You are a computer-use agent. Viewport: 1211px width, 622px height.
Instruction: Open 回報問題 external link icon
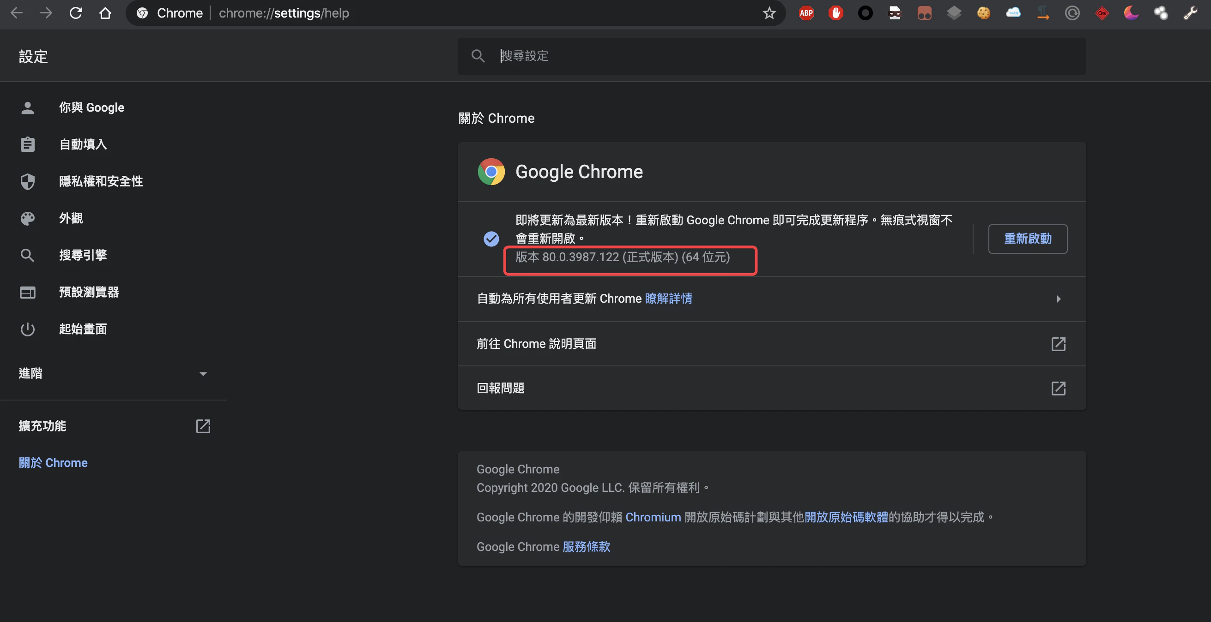[1058, 388]
